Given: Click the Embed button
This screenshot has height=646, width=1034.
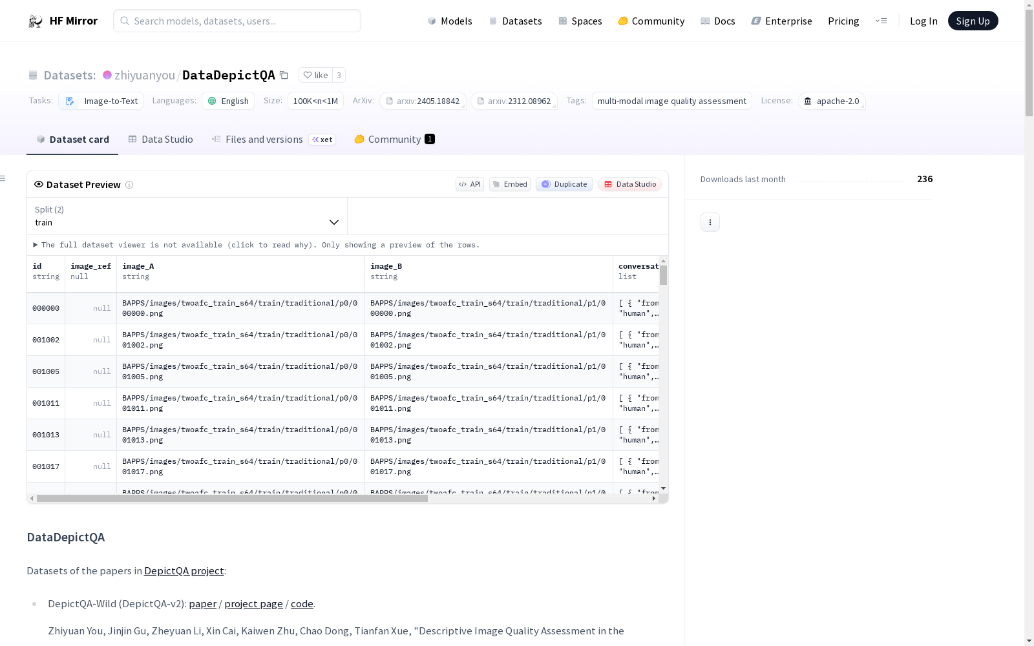Looking at the screenshot, I should pos(510,184).
